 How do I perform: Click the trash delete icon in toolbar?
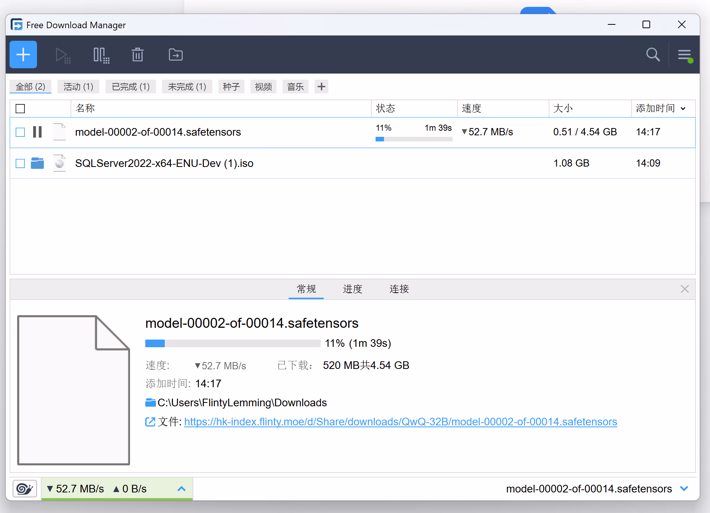[138, 55]
